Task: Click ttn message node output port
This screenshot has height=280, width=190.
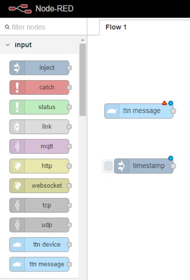Action: (x=173, y=111)
